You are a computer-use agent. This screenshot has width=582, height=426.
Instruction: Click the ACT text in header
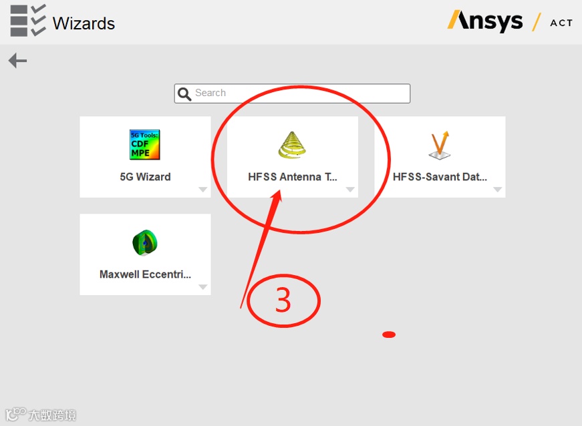[561, 23]
